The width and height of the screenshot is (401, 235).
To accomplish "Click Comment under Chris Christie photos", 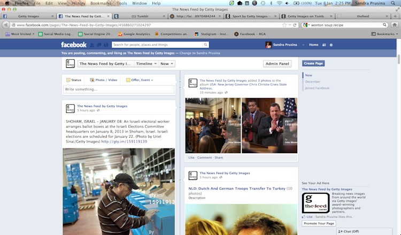I will (204, 158).
